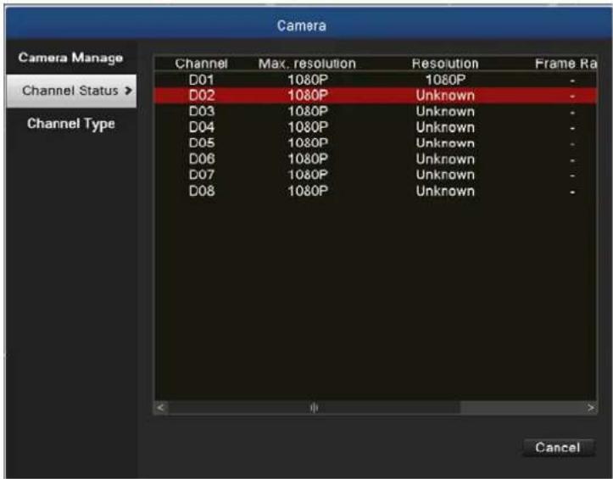Click the Unknown resolution in D04 row
This screenshot has width=613, height=479.
coord(445,127)
